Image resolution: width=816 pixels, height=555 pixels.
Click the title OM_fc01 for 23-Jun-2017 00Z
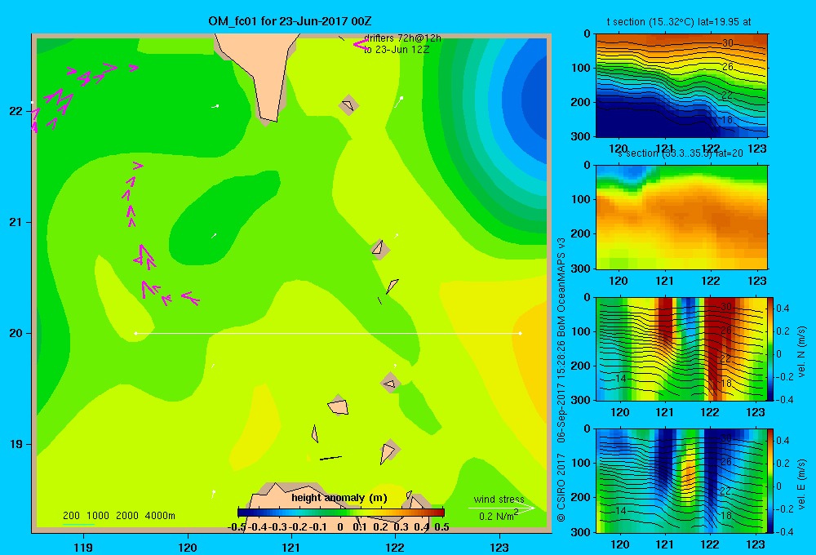pos(290,21)
